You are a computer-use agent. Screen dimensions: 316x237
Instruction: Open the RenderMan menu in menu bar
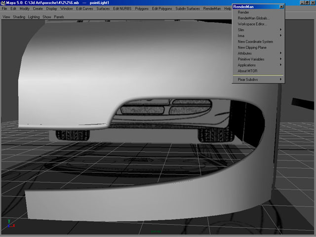click(x=212, y=9)
